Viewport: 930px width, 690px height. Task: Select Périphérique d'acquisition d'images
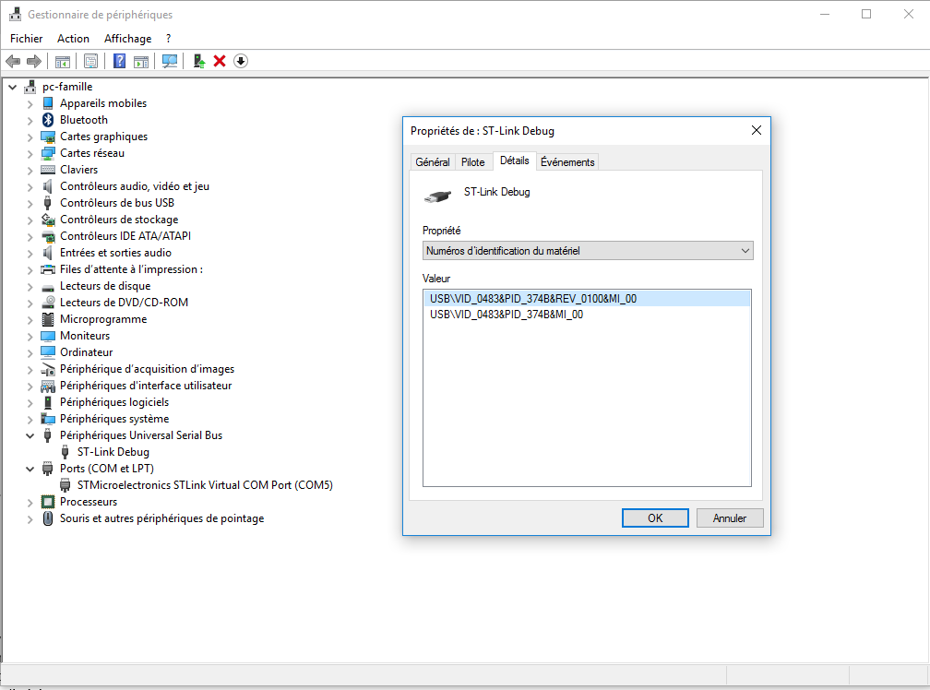pos(147,369)
